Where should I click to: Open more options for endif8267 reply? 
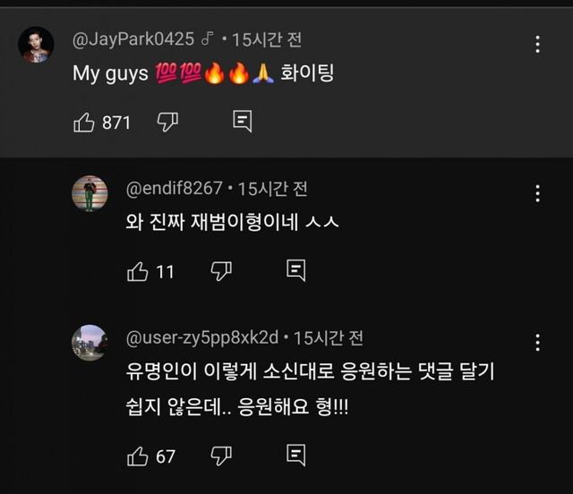click(537, 192)
